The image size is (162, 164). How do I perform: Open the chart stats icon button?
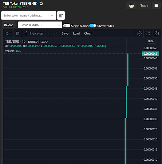point(131,5)
